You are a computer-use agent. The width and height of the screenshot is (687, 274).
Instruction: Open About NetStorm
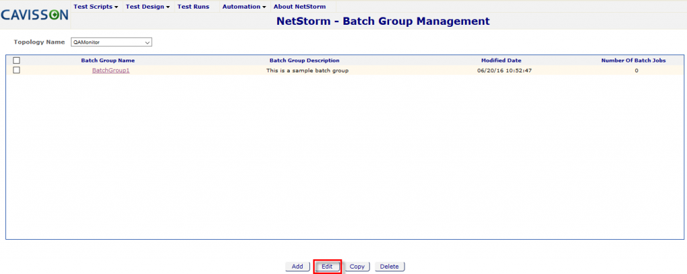[x=300, y=7]
